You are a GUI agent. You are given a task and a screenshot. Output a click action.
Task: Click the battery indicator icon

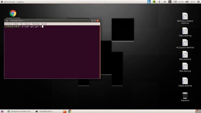(x=175, y=2)
